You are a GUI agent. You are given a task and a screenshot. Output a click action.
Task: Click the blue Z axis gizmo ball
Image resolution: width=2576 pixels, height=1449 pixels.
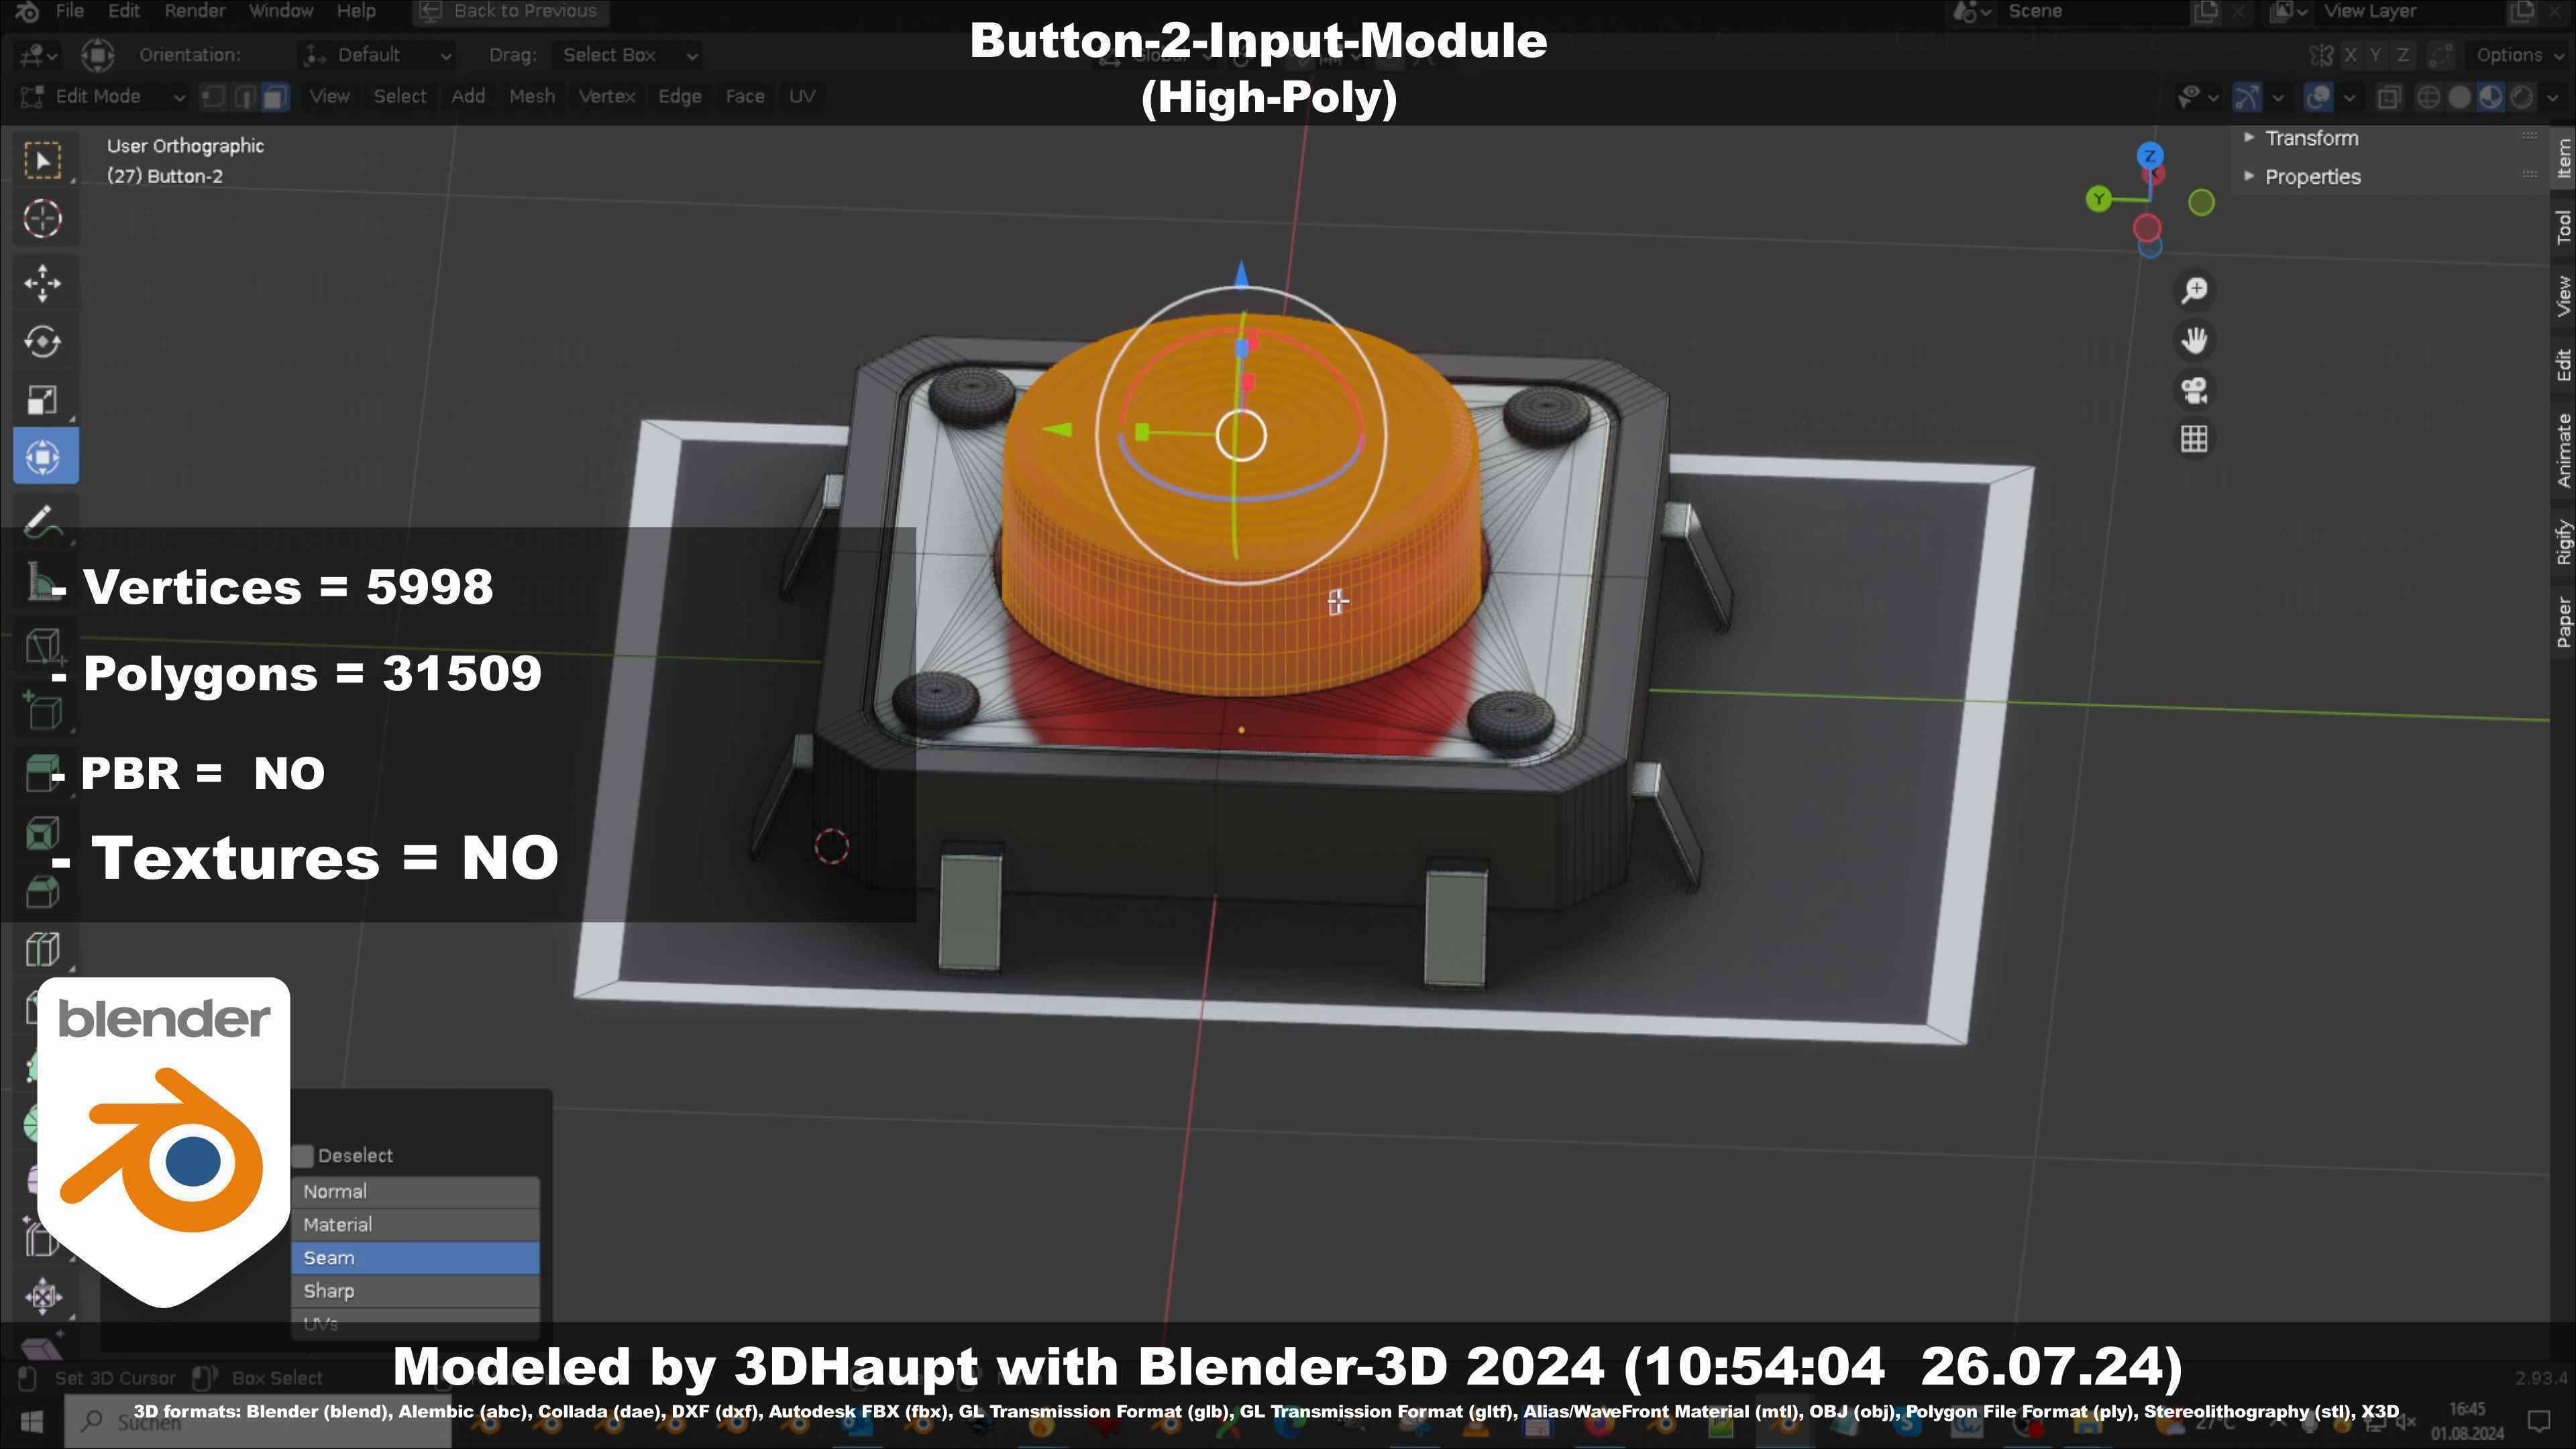coord(2150,156)
